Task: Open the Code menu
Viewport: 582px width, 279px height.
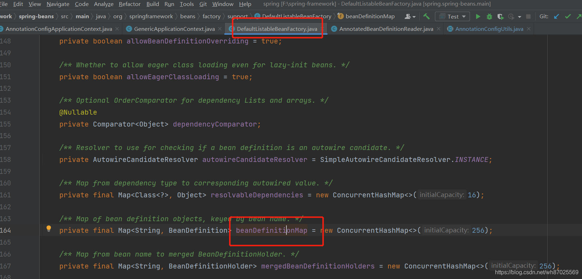Action: click(82, 4)
